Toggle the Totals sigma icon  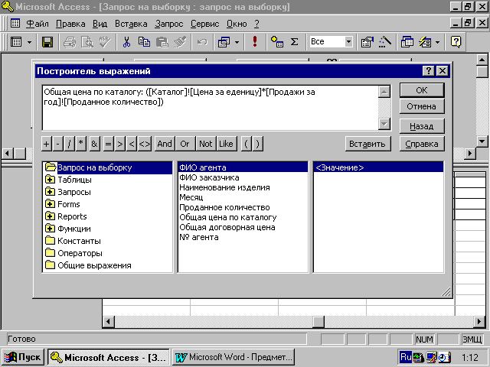294,42
